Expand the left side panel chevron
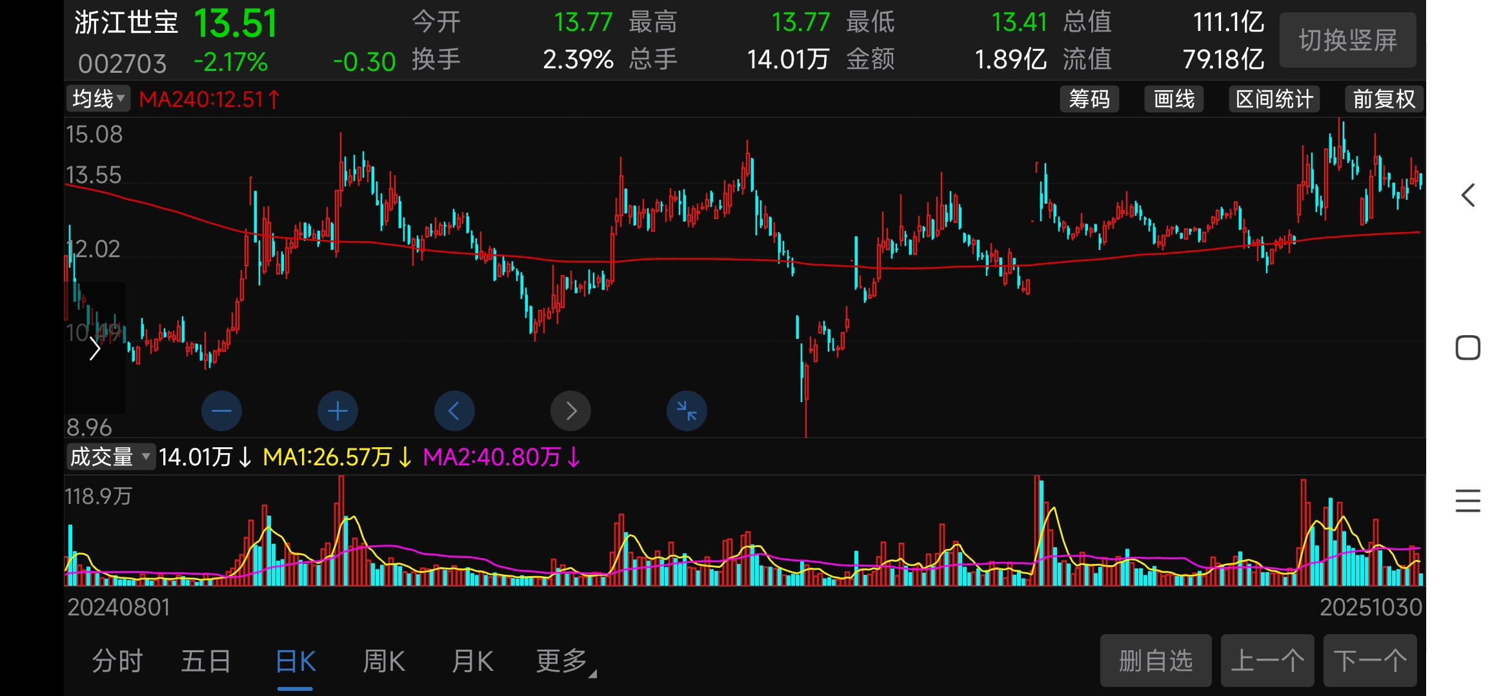 click(95, 349)
